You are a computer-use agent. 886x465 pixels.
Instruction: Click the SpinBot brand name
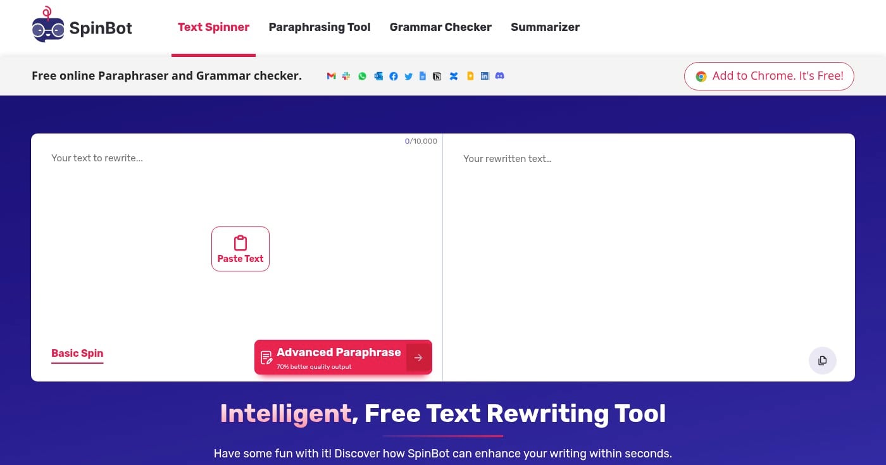[x=101, y=28]
